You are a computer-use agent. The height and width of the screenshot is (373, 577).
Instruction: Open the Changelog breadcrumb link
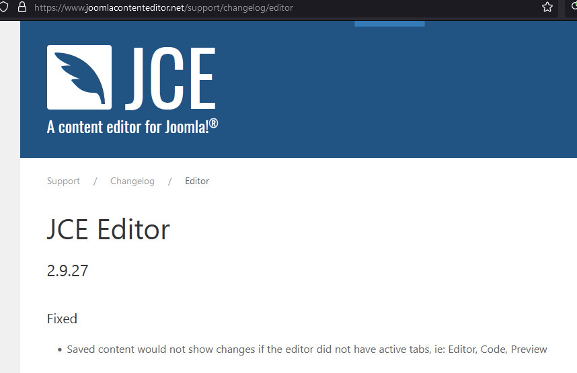click(x=132, y=181)
